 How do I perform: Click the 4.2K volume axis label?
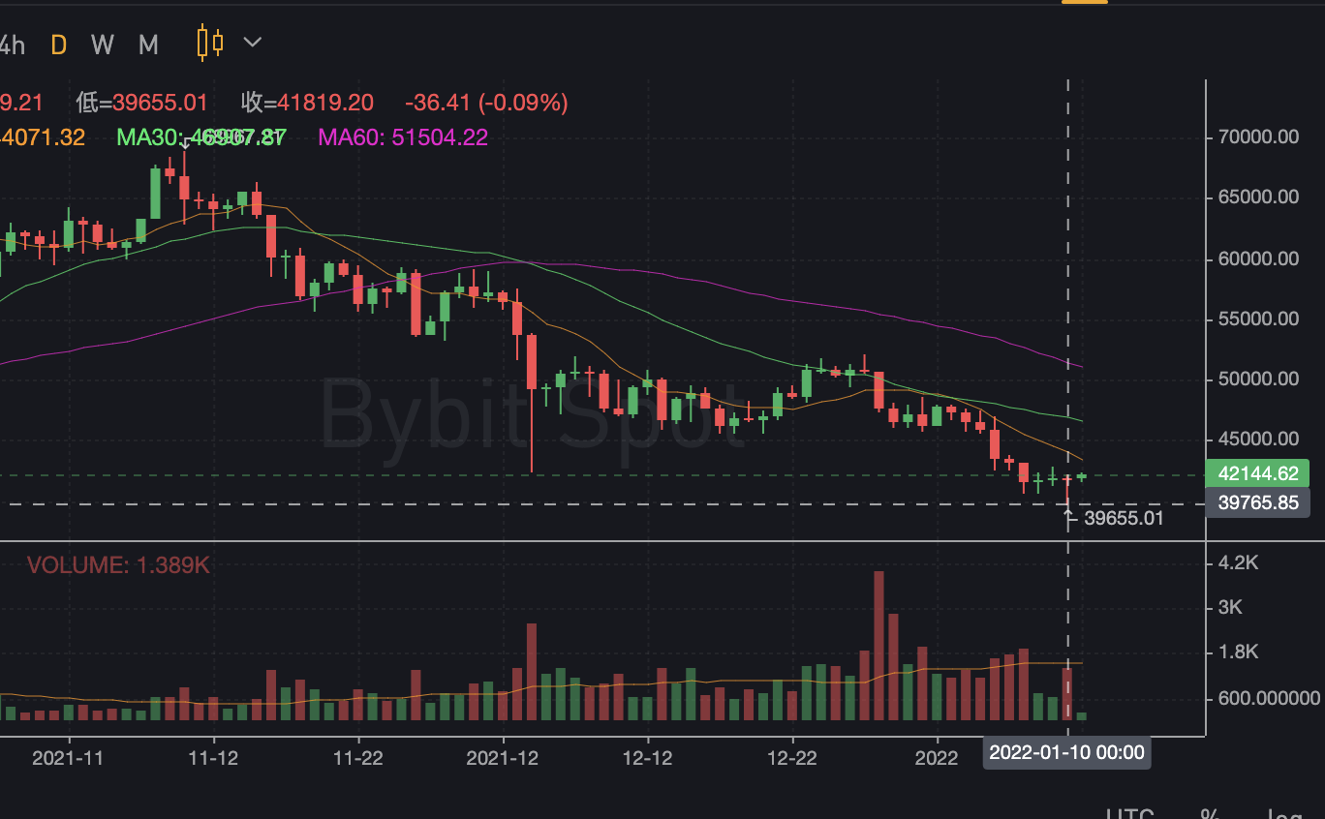[x=1238, y=562]
